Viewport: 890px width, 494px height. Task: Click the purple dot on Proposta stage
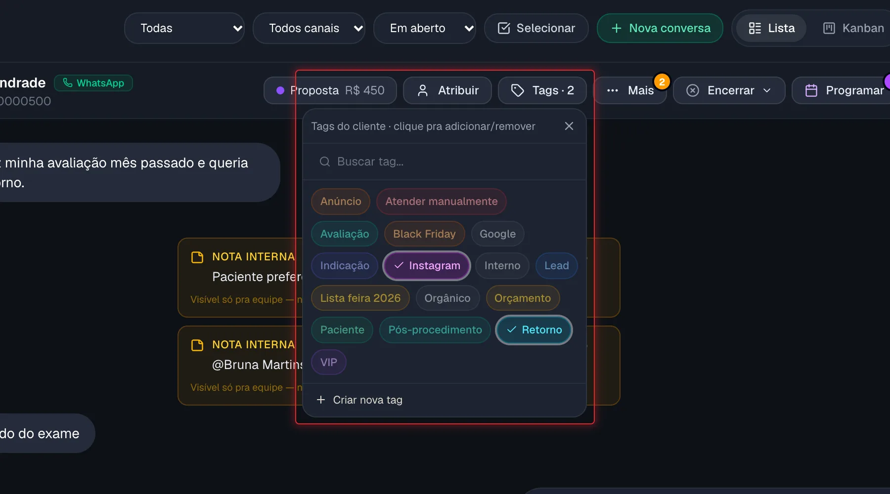[280, 90]
